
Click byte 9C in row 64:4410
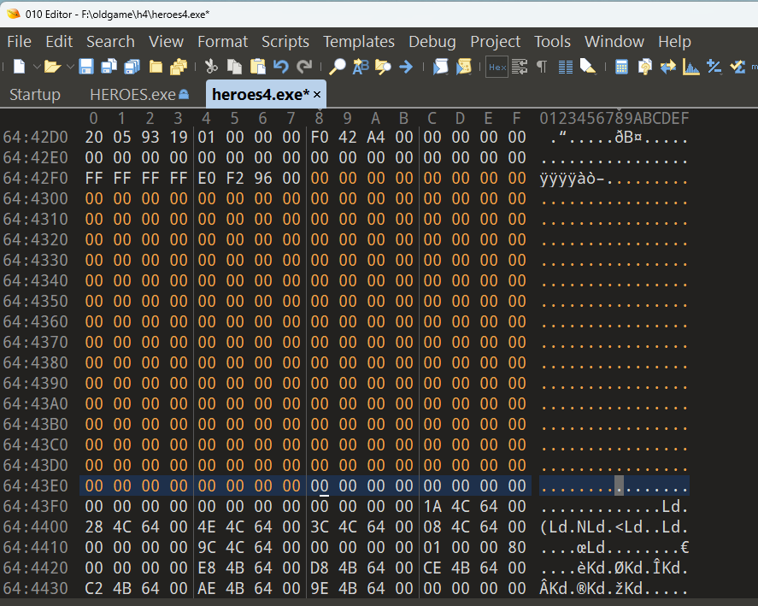pyautogui.click(x=207, y=548)
